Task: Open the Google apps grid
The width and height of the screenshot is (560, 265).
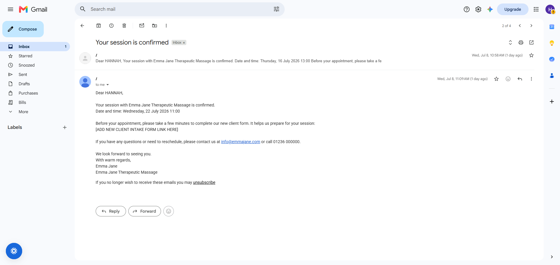Action: pos(536,9)
